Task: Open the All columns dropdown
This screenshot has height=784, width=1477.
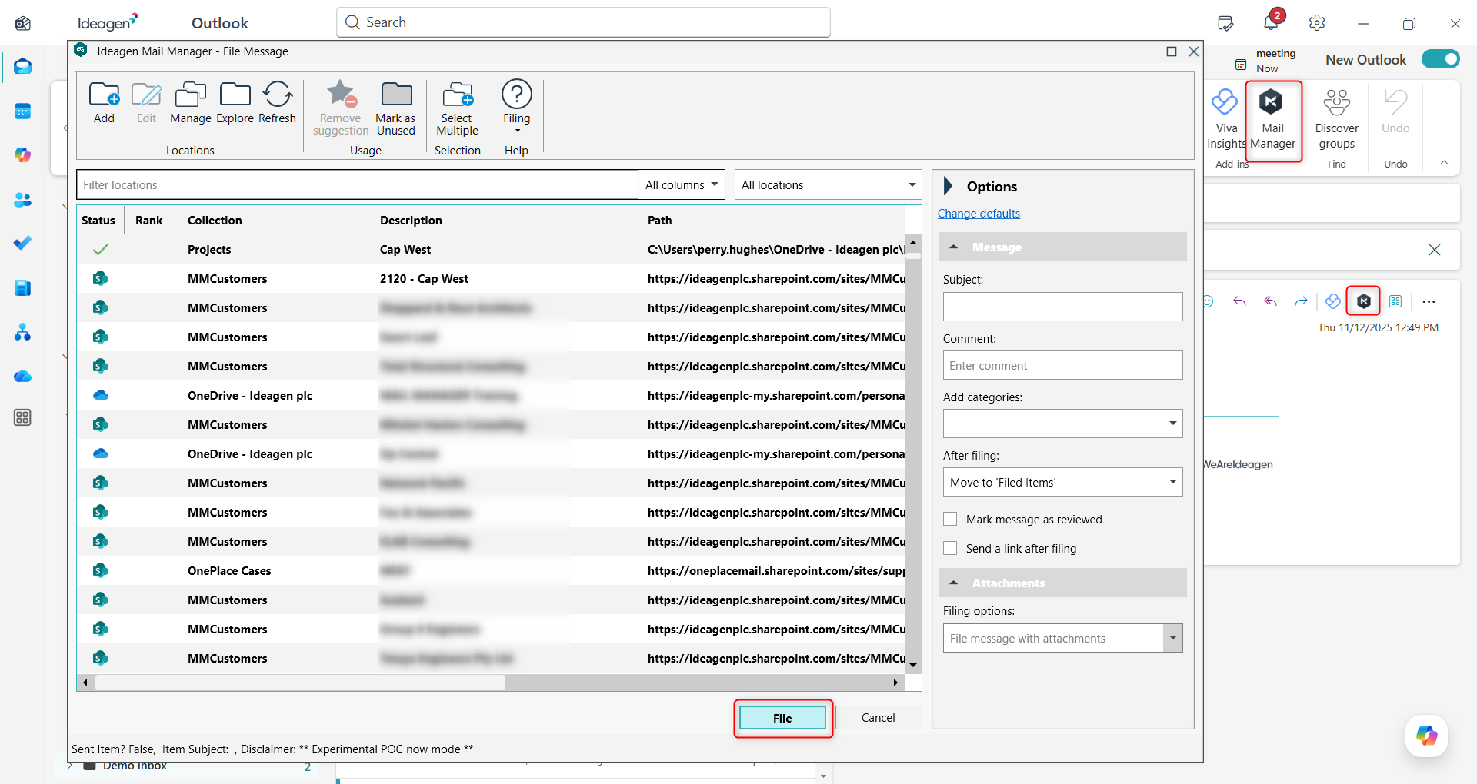Action: coord(681,185)
